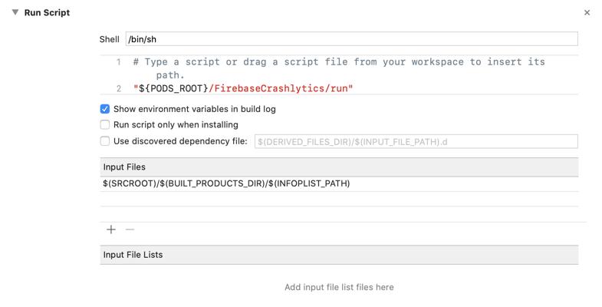Click the Run Script title label
Viewport: 602px width, 307px height.
[47, 12]
